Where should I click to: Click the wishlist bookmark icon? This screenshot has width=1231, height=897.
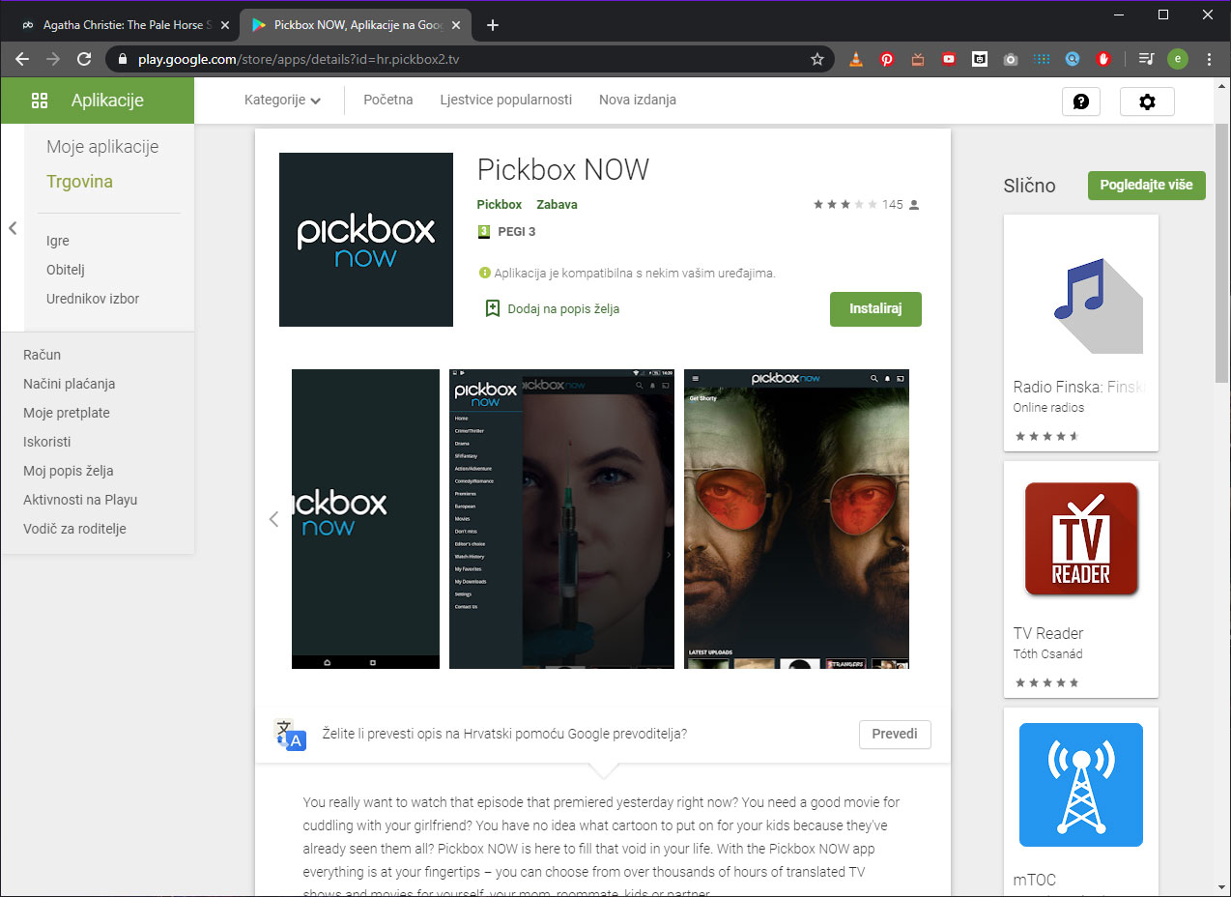tap(492, 308)
